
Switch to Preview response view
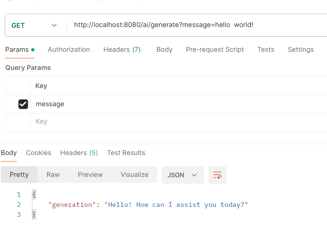[x=90, y=175]
